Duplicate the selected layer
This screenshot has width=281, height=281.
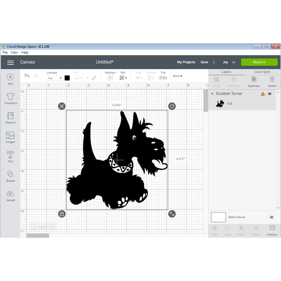click(x=254, y=82)
